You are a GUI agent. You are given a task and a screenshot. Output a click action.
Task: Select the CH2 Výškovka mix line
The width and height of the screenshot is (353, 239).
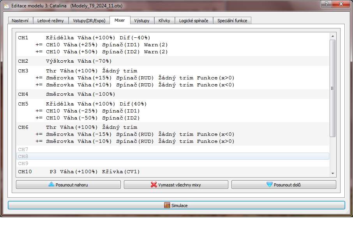pos(79,61)
